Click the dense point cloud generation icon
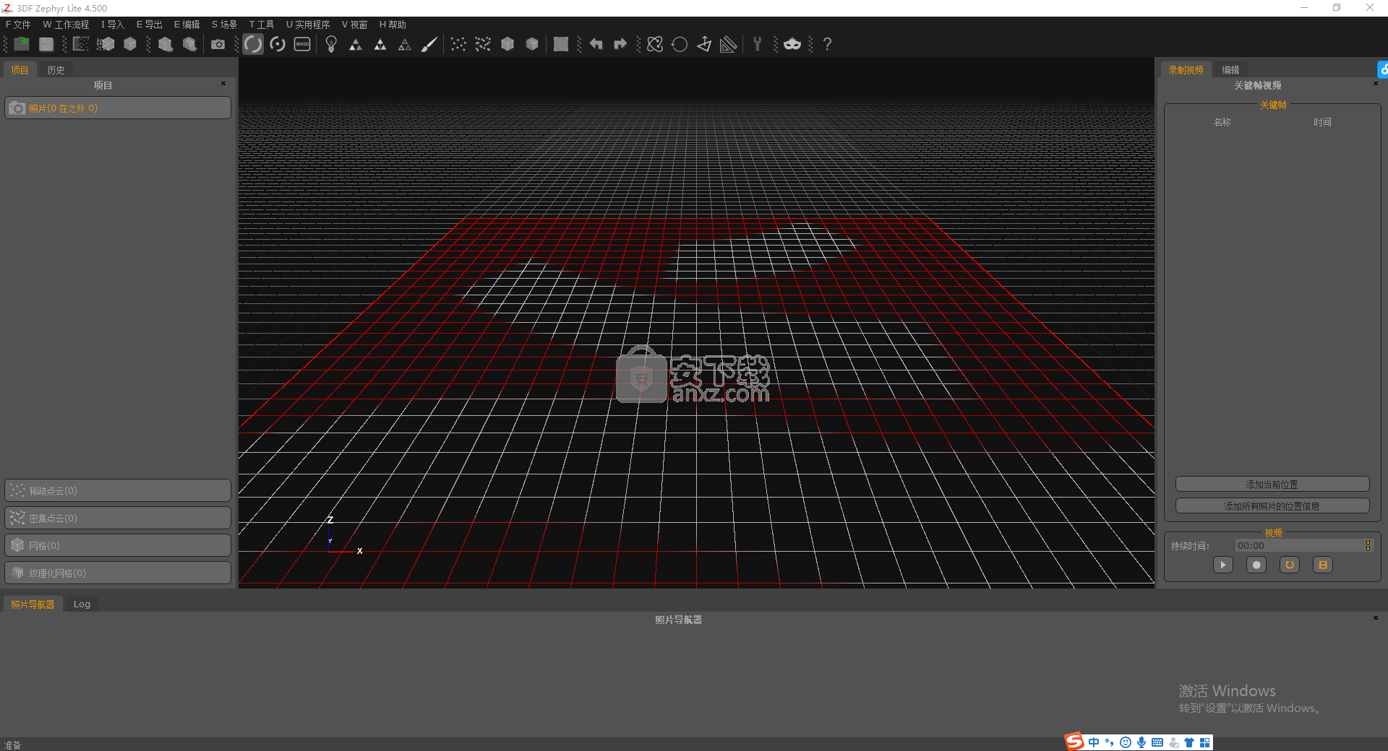Viewport: 1388px width, 751px height. coord(106,44)
